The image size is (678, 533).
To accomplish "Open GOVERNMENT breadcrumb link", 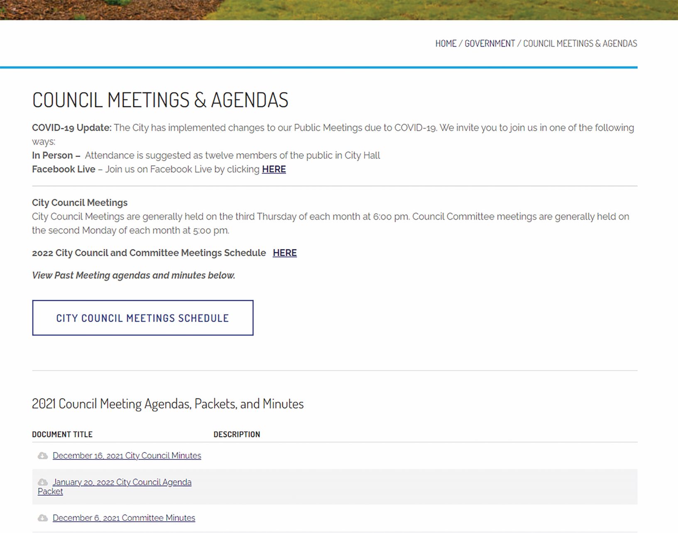I will [490, 44].
